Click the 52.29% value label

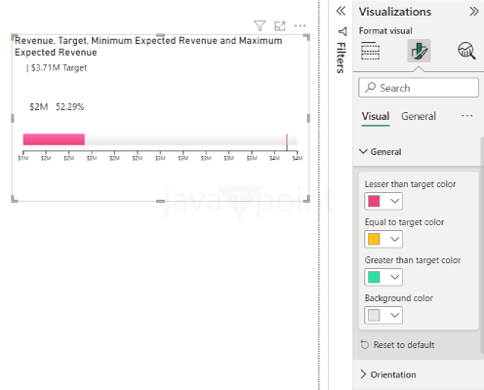[70, 107]
